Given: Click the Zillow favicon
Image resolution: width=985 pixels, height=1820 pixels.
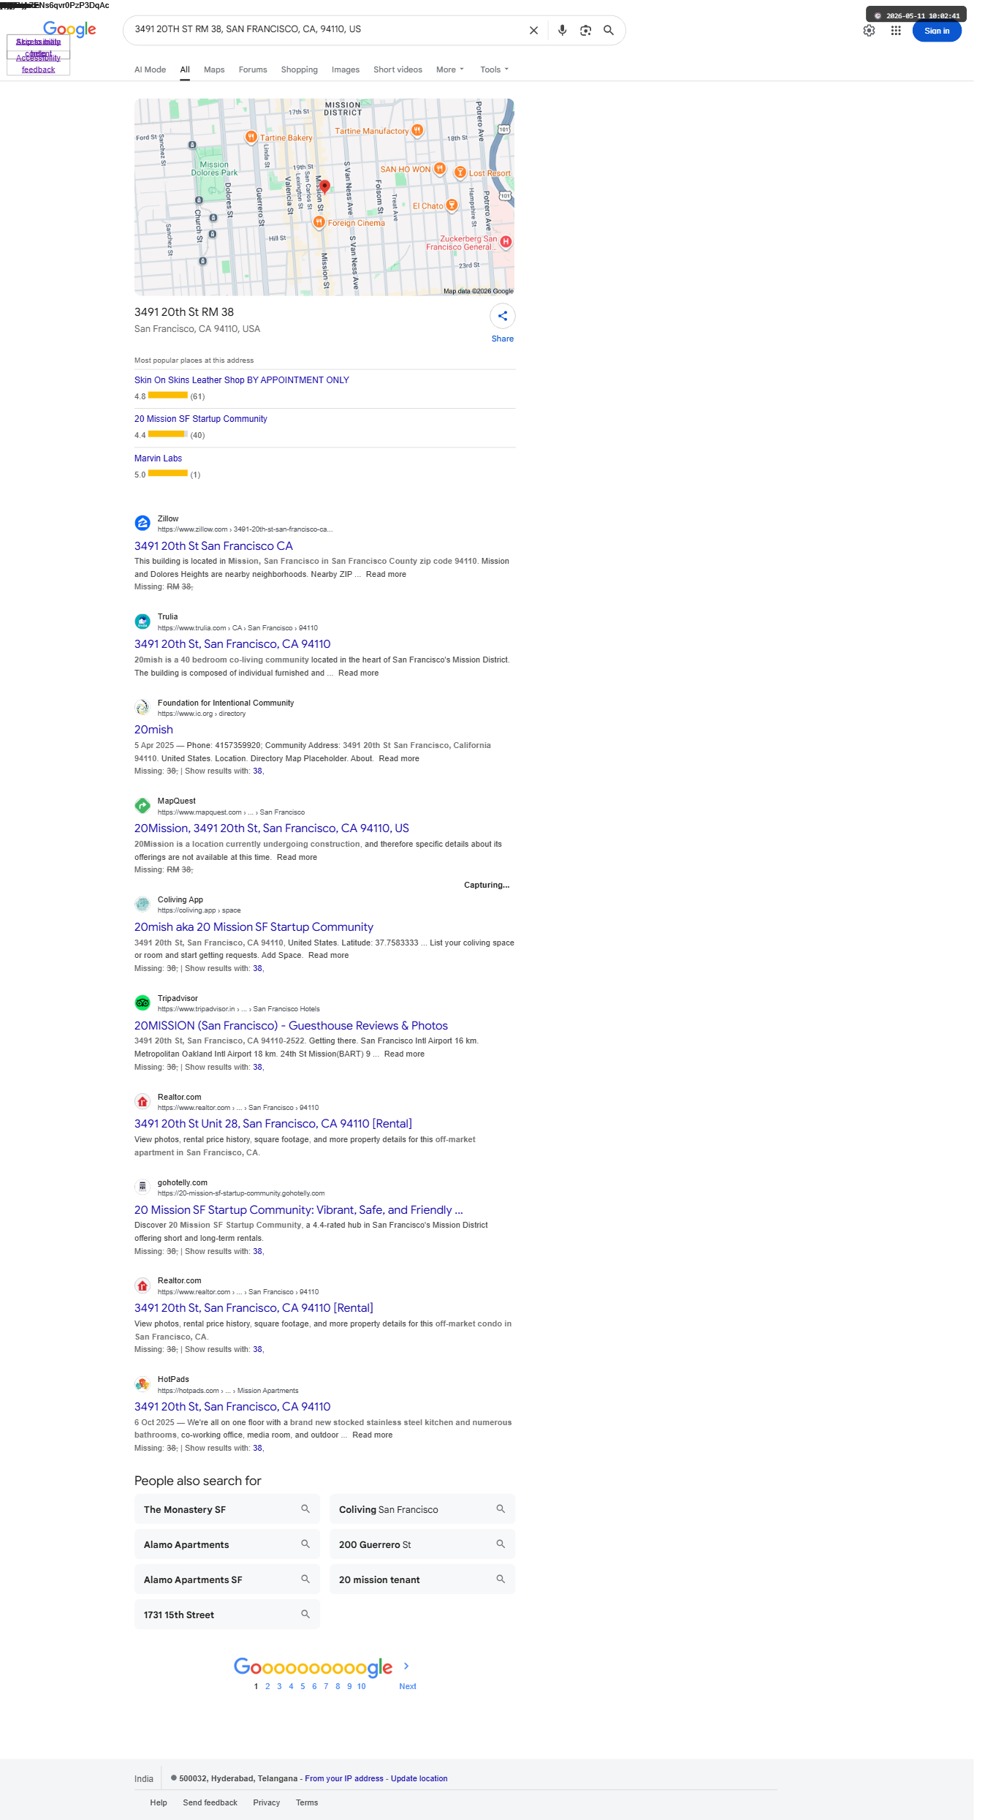Looking at the screenshot, I should click(x=142, y=524).
